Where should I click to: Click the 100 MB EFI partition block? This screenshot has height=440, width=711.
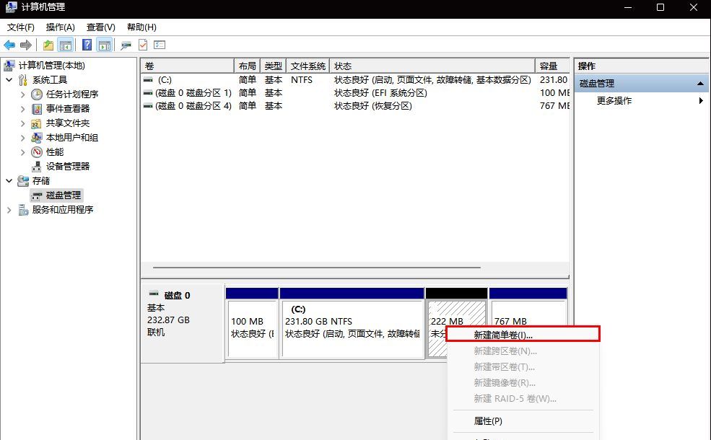pyautogui.click(x=252, y=322)
